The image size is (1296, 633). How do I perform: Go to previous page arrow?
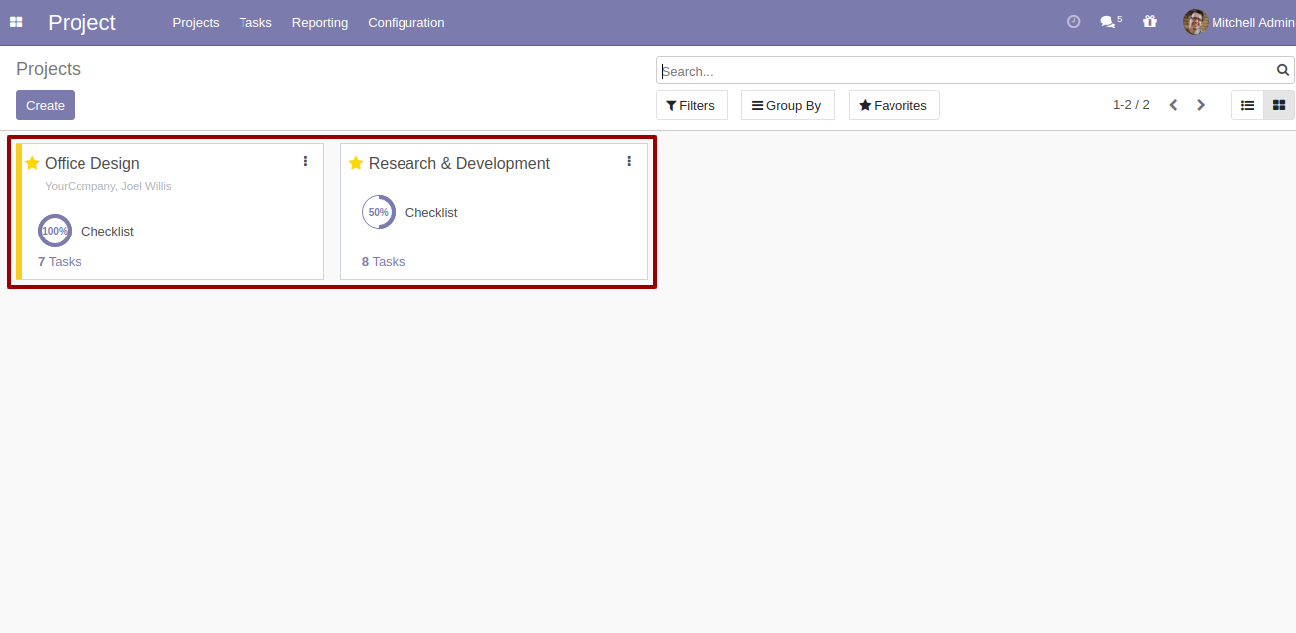1173,105
